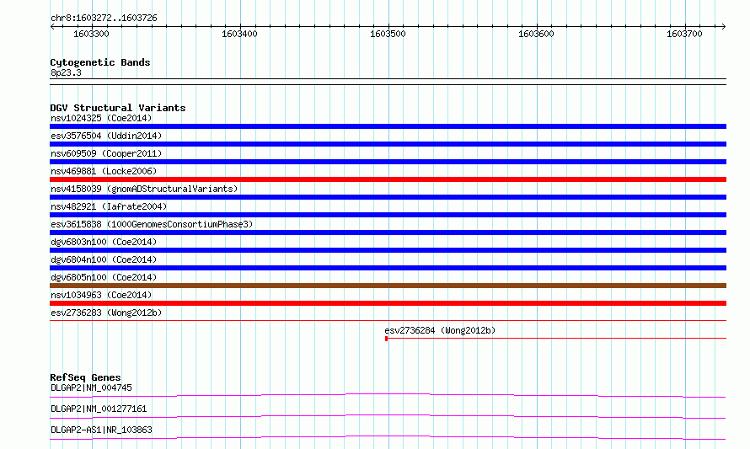Select the esv3576504 (Uddin2014) variant label

(x=106, y=136)
